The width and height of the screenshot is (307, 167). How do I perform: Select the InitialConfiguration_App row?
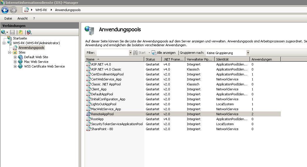[183, 99]
